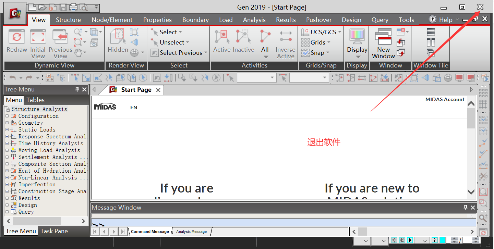Open the Analysis Message tab
The image size is (494, 249).
(x=191, y=232)
